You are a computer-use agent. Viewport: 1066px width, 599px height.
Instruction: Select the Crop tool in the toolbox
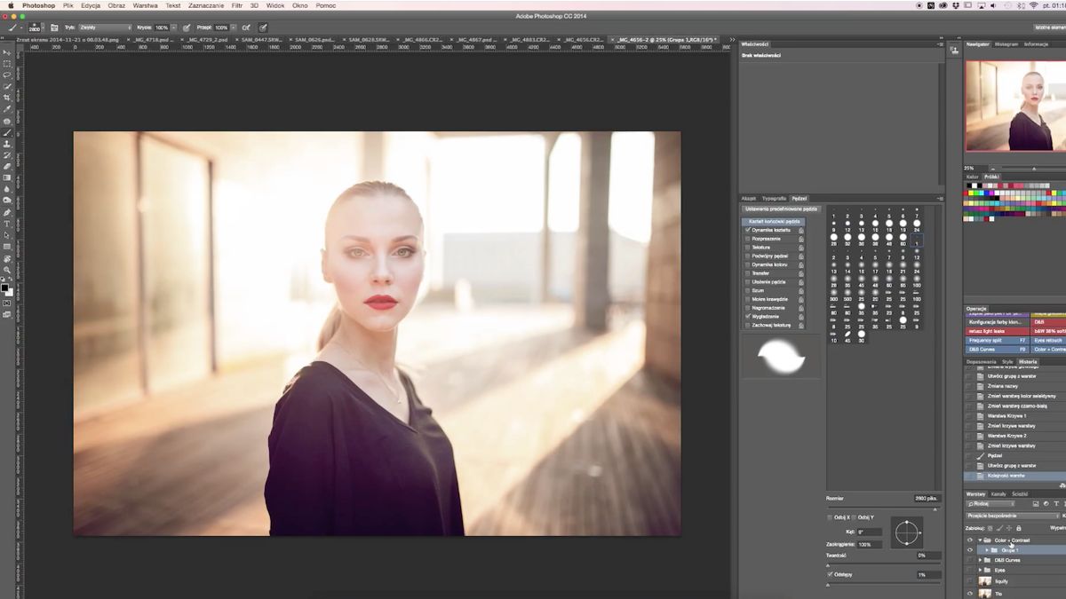click(7, 98)
